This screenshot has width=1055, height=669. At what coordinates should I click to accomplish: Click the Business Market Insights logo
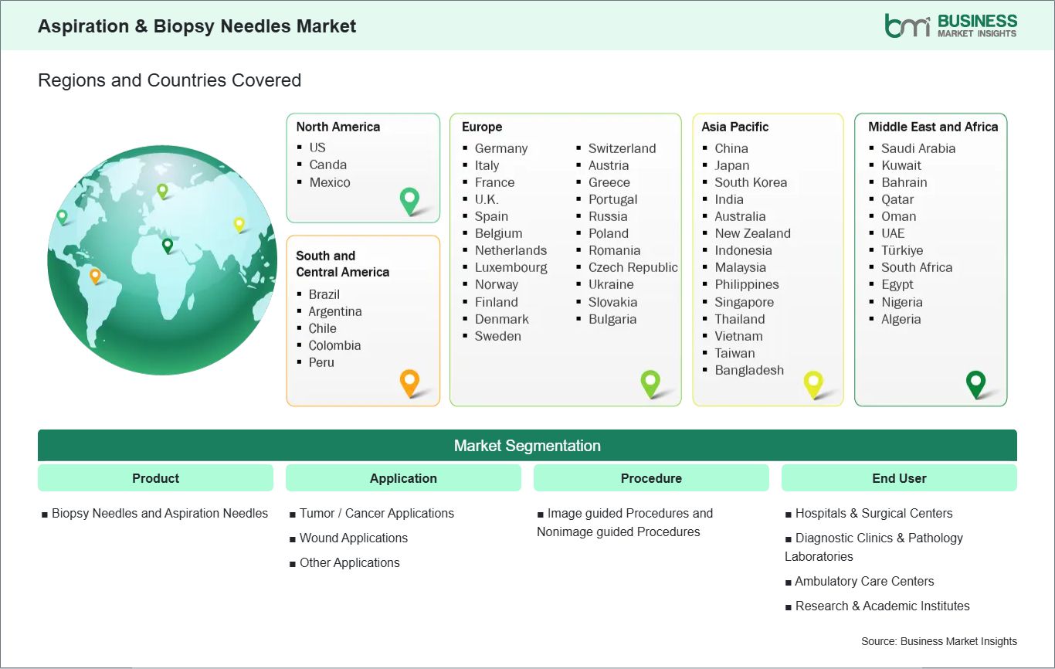coord(951,25)
